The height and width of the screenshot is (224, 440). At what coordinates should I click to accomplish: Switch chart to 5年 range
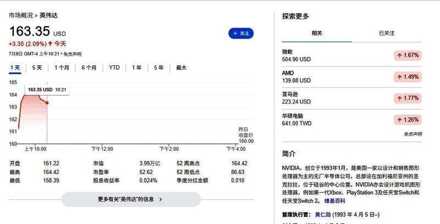pyautogui.click(x=158, y=68)
